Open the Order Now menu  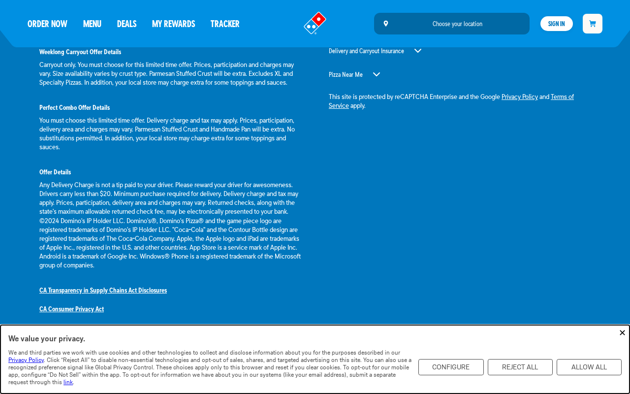47,24
